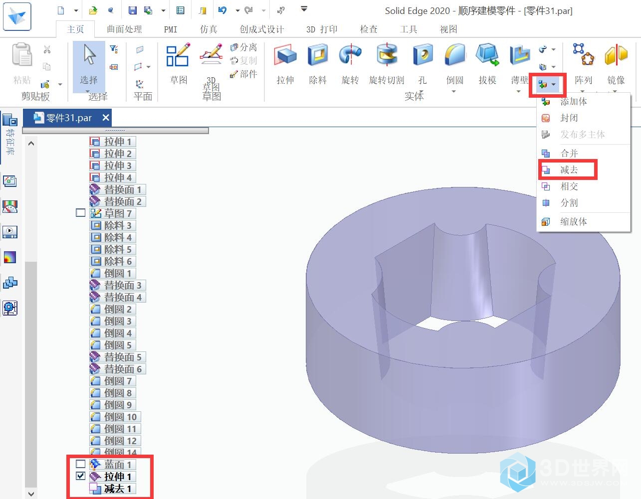Screen dimensions: 641x499
Task: Choose 缩放体 from the dropdown menu
Action: 583,222
